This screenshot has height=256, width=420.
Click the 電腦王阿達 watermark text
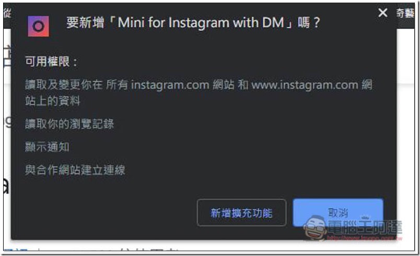pos(365,227)
